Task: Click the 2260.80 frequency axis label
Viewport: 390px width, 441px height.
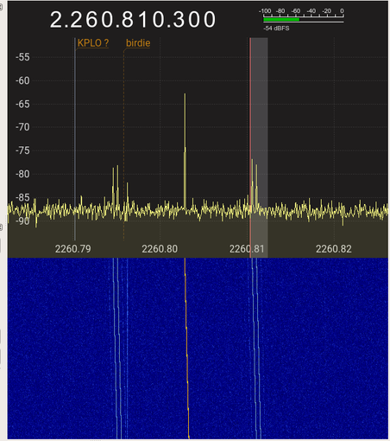Action: (160, 249)
